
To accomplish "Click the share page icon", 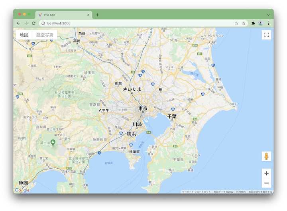I will (x=236, y=24).
